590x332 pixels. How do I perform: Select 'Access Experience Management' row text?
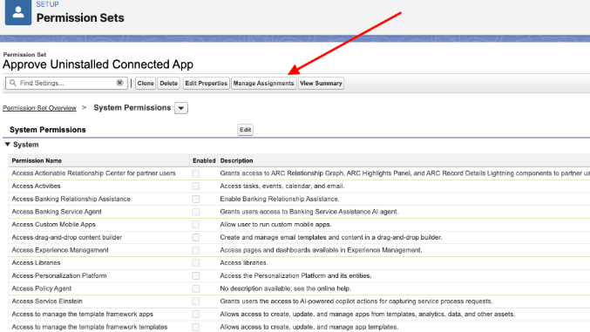[x=60, y=250]
